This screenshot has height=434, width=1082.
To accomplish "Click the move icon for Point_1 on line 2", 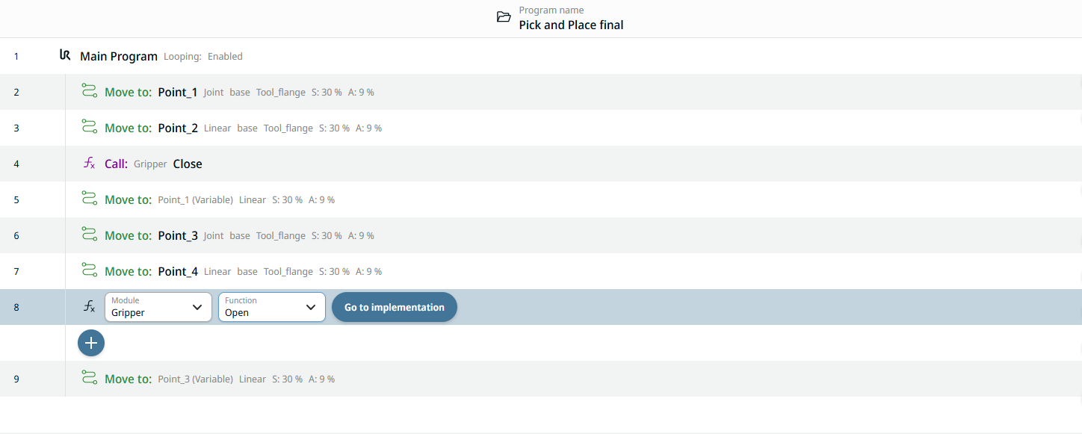I will (90, 92).
